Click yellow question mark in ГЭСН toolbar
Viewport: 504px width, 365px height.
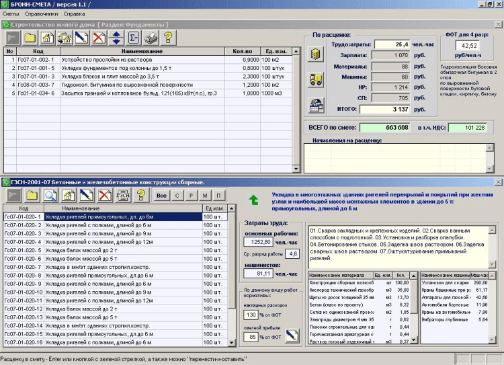(141, 195)
